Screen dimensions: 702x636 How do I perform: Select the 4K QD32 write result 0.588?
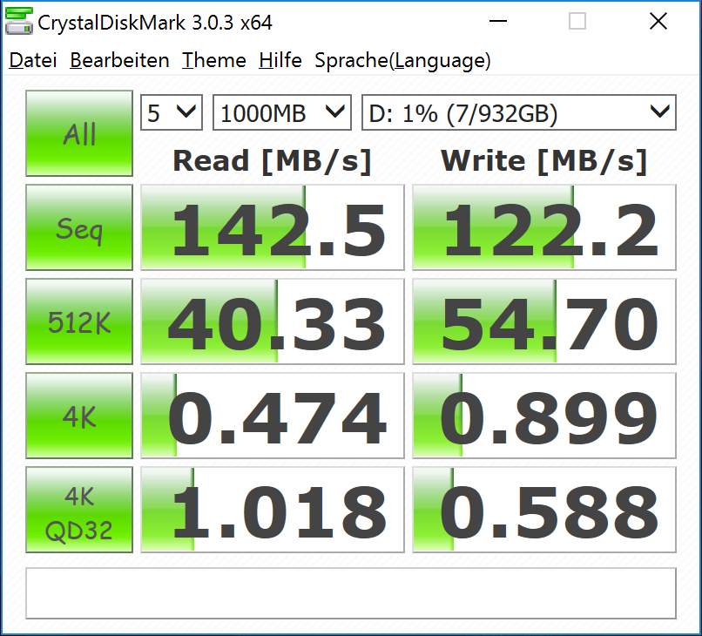[x=544, y=510]
